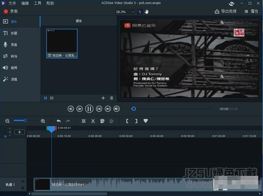Jump to the start of video

click(x=99, y=109)
